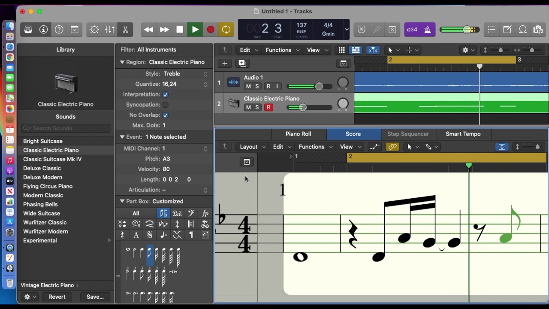
Task: Toggle the yellow Cycle mode button
Action: (226, 30)
